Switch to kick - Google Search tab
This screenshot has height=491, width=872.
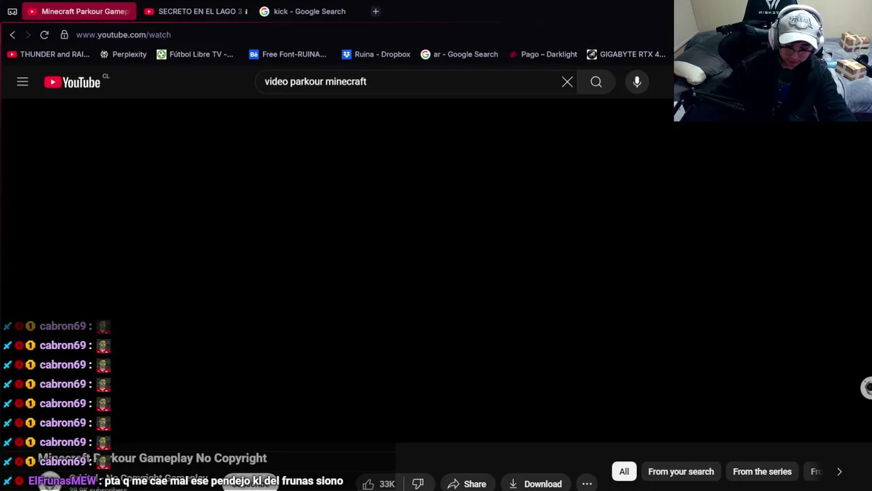click(303, 12)
